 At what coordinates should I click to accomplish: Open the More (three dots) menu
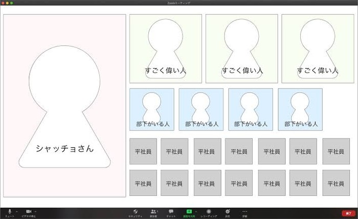[x=245, y=213]
